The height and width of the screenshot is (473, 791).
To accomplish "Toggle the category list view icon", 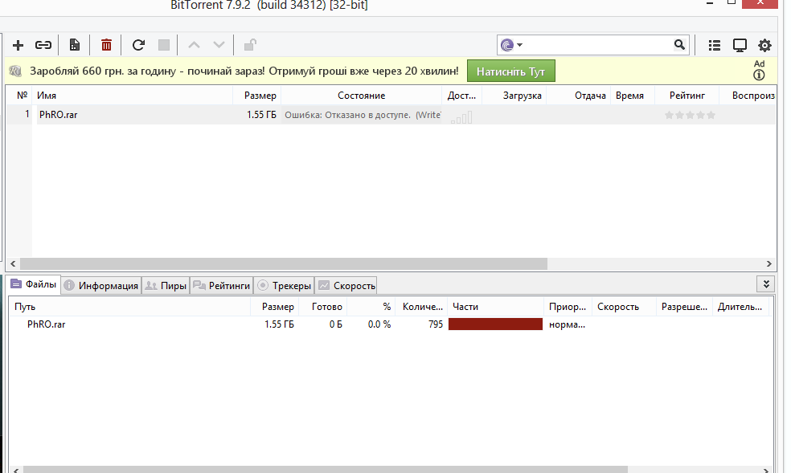I will (x=715, y=45).
